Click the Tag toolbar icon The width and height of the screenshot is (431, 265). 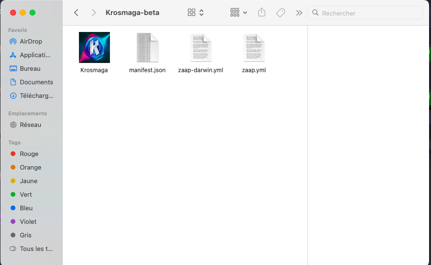coord(281,13)
